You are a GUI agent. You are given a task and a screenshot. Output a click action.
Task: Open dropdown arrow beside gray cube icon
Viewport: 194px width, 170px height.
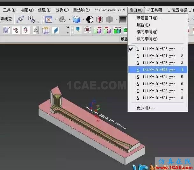click(x=117, y=19)
